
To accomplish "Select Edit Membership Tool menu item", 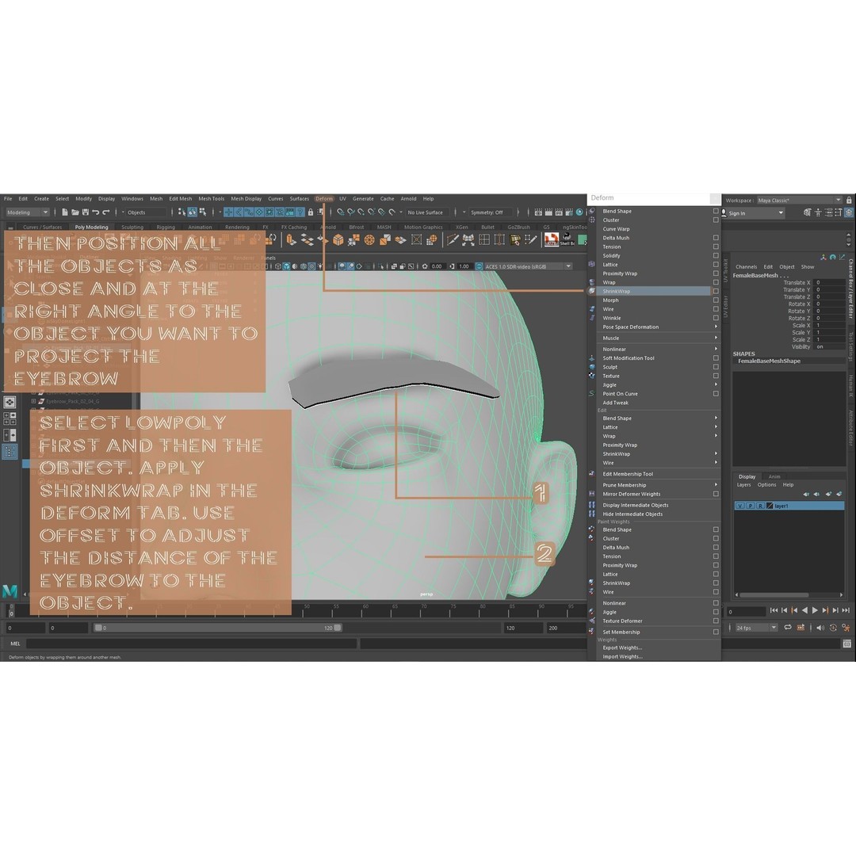I will pos(627,474).
